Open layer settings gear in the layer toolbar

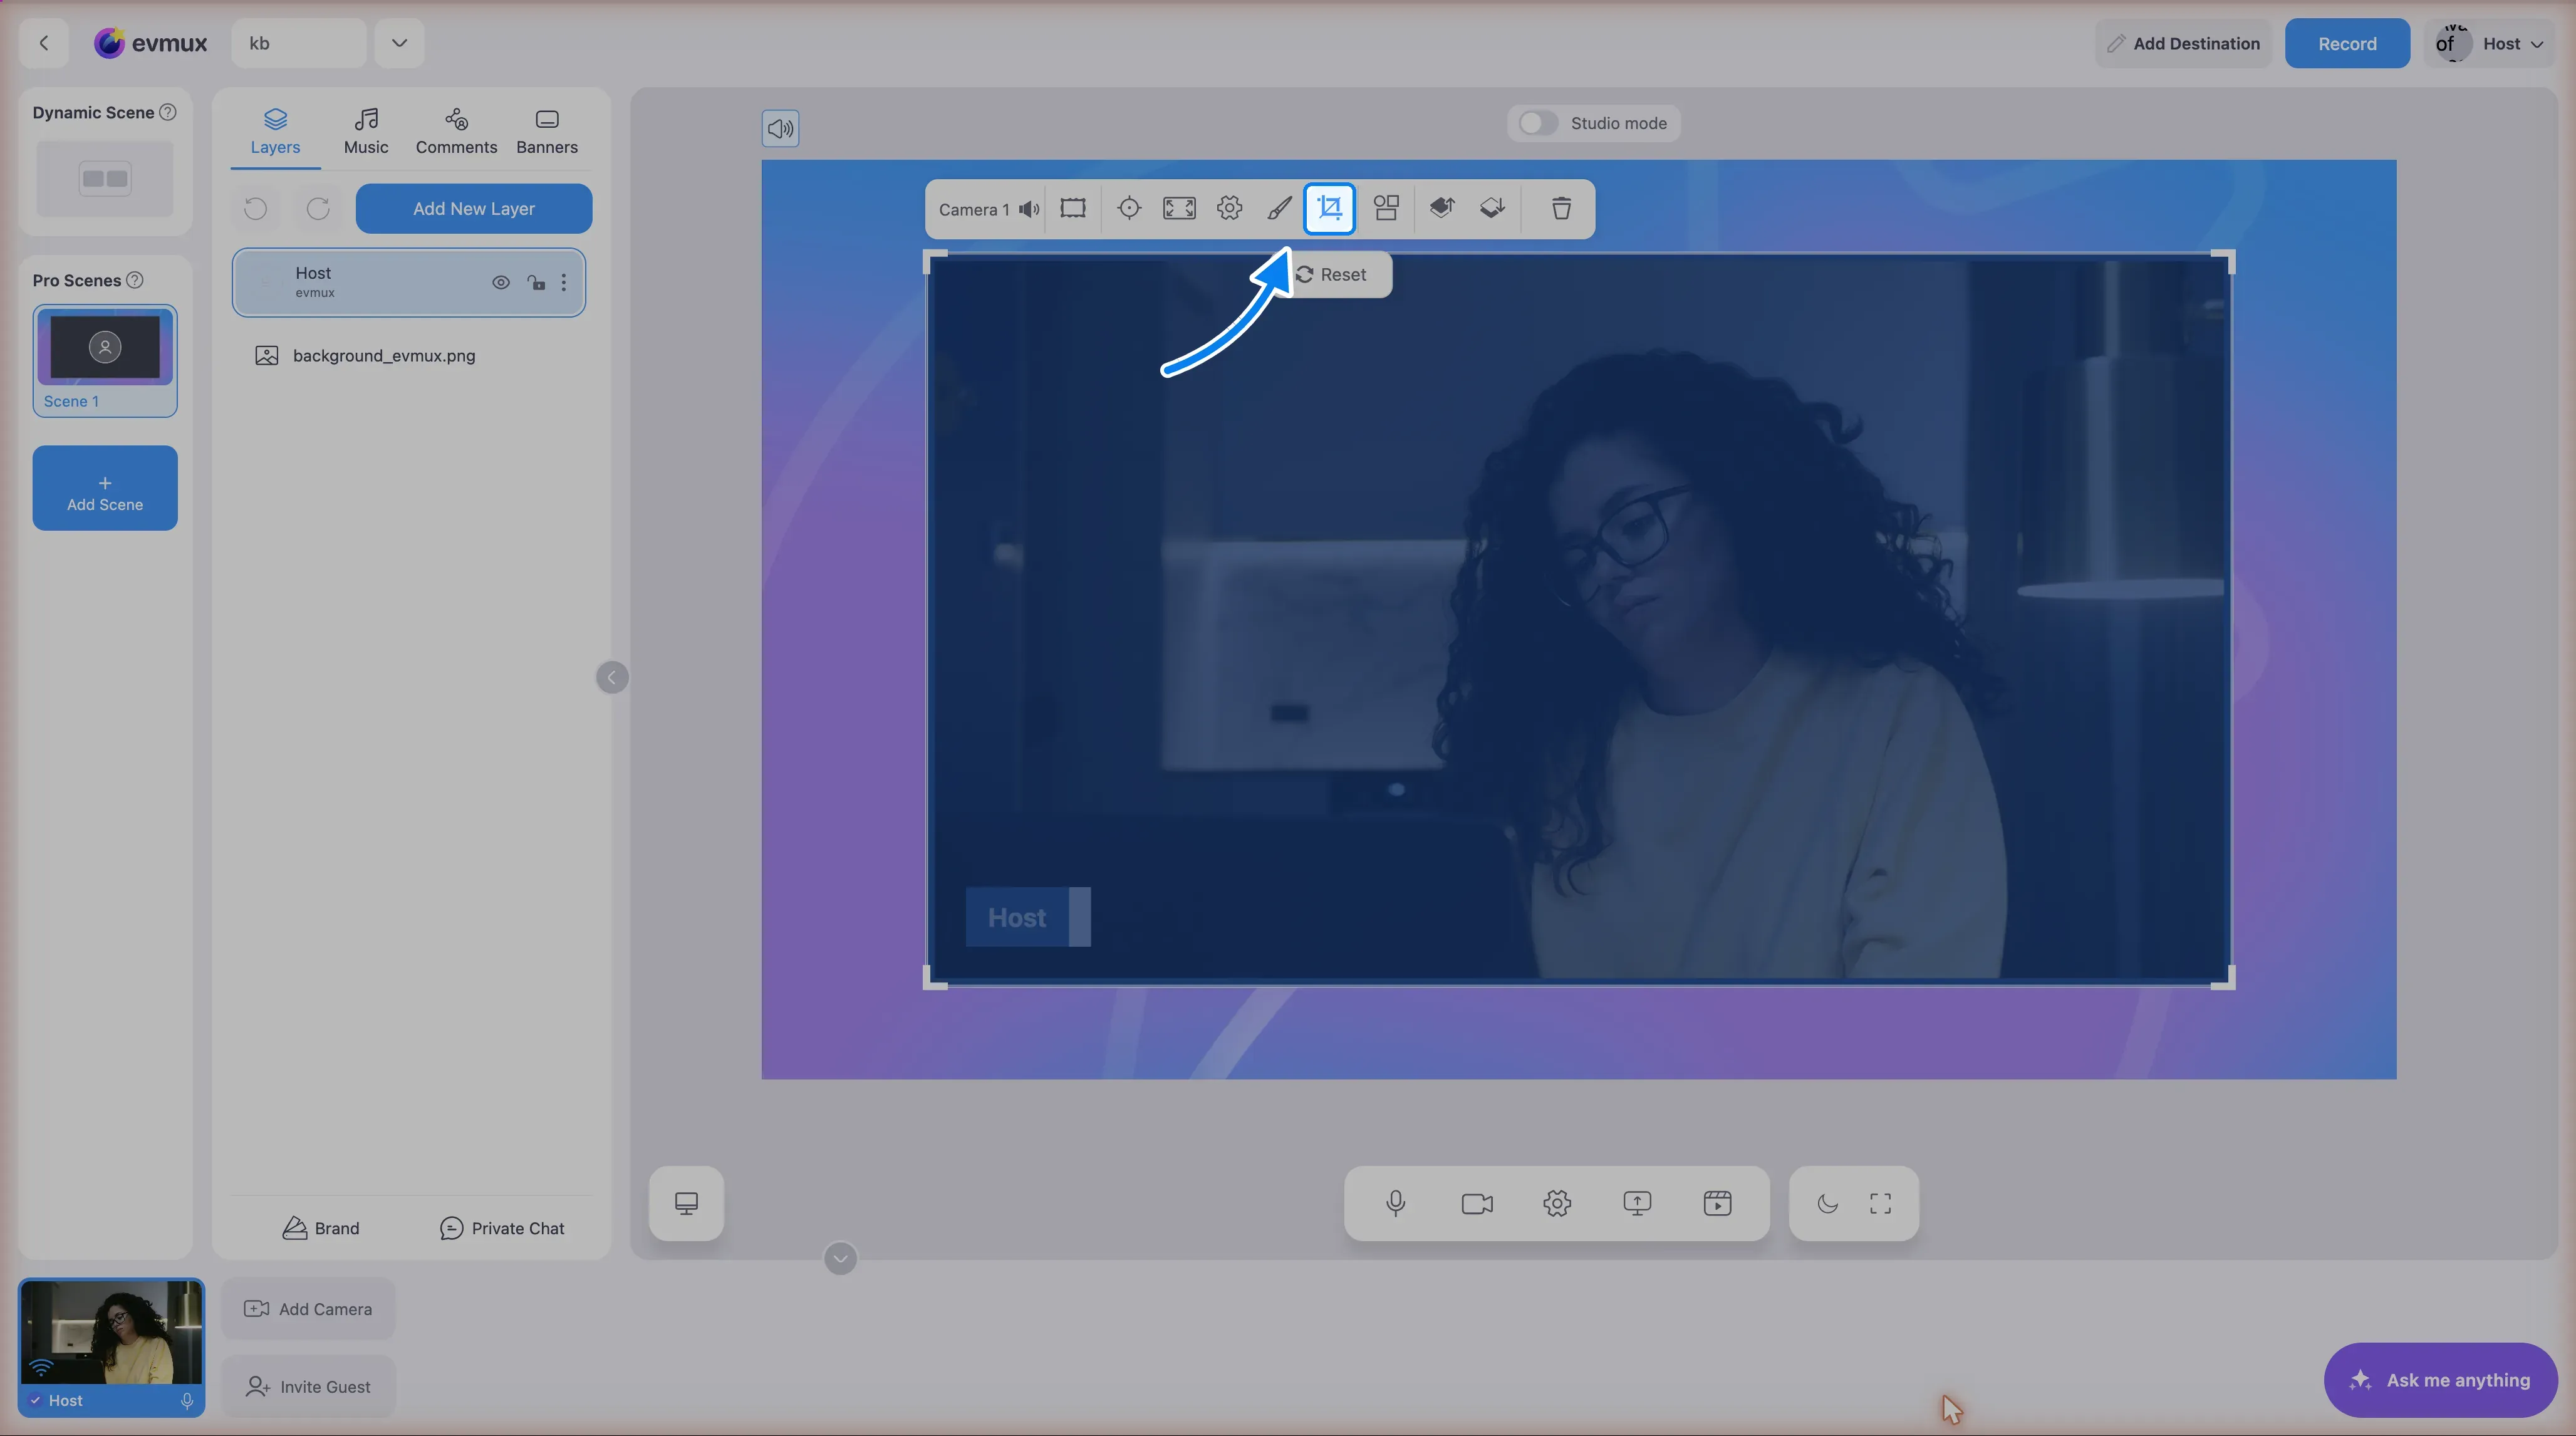[x=1229, y=208]
